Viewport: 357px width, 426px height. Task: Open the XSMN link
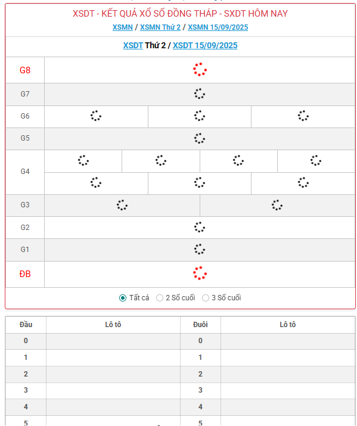coord(123,27)
